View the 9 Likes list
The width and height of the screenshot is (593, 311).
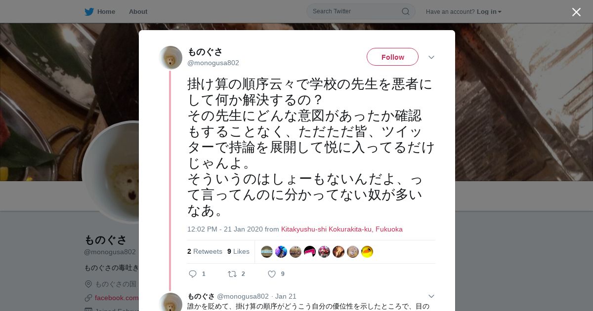(238, 252)
